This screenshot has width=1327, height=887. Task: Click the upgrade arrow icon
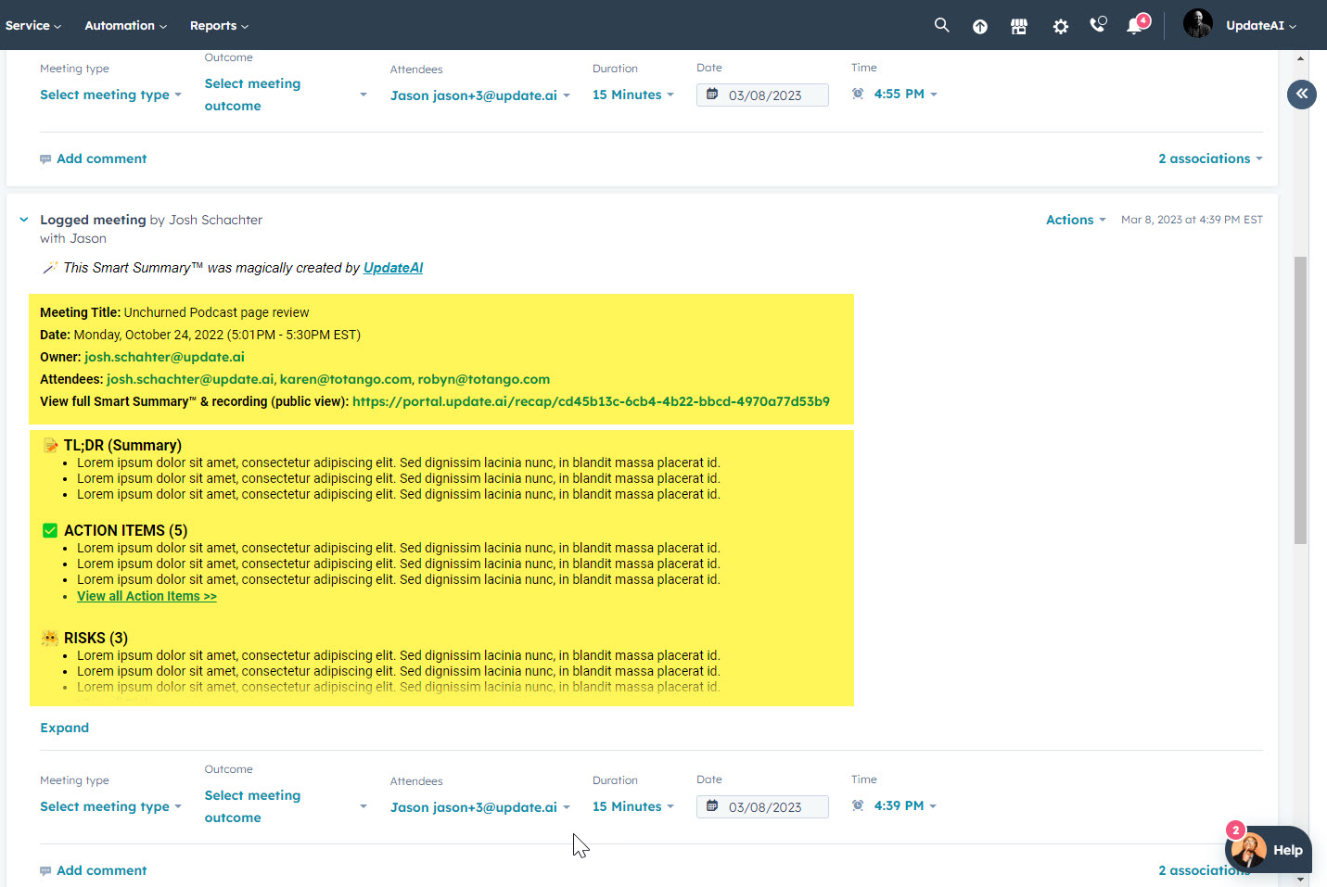[980, 26]
